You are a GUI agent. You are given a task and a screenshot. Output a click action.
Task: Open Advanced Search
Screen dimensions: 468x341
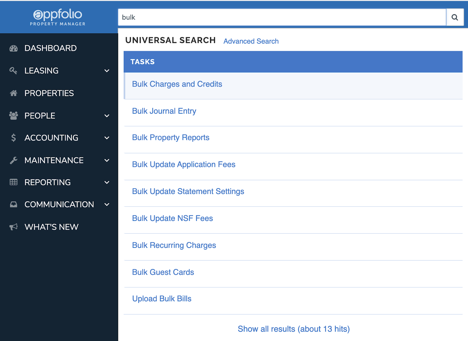click(x=251, y=41)
